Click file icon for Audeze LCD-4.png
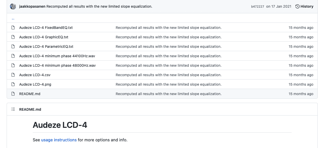318x148 pixels. click(x=13, y=84)
